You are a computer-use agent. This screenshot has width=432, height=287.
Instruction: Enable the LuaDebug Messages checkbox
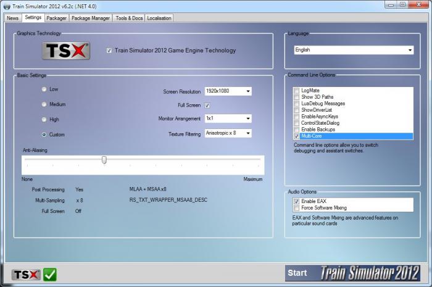tap(296, 104)
